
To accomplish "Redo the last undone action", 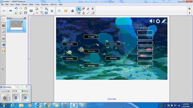I will click(21, 9).
